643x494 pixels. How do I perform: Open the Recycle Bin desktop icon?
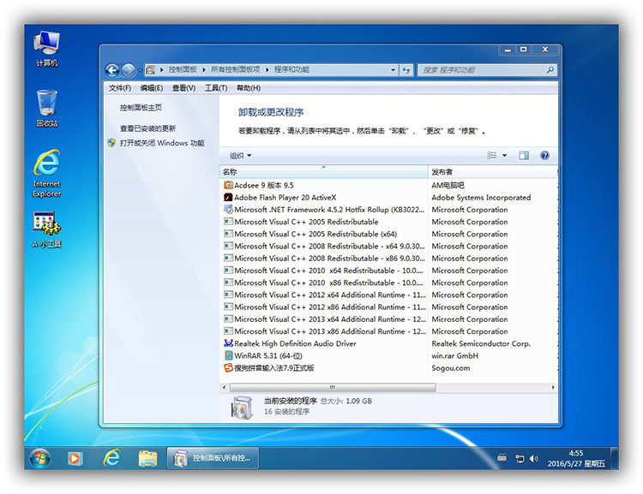click(47, 108)
